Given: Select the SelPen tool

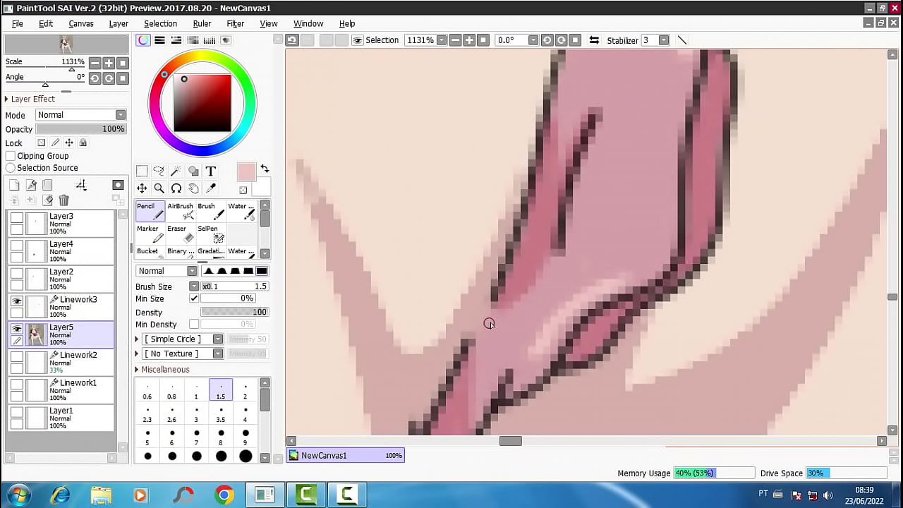Looking at the screenshot, I should tap(208, 232).
